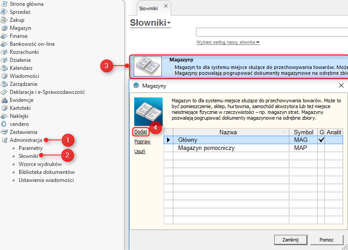
Task: Open Parametry under Administracja
Action: tap(30, 148)
